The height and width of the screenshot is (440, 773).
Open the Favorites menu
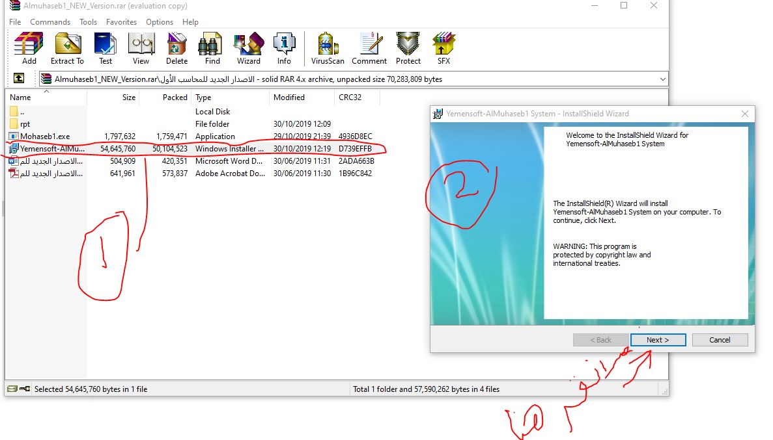(121, 22)
